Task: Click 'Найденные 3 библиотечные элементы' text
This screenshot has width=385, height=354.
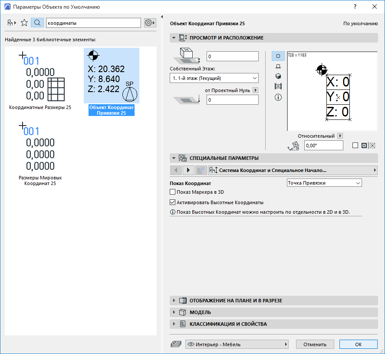Action: click(x=50, y=40)
